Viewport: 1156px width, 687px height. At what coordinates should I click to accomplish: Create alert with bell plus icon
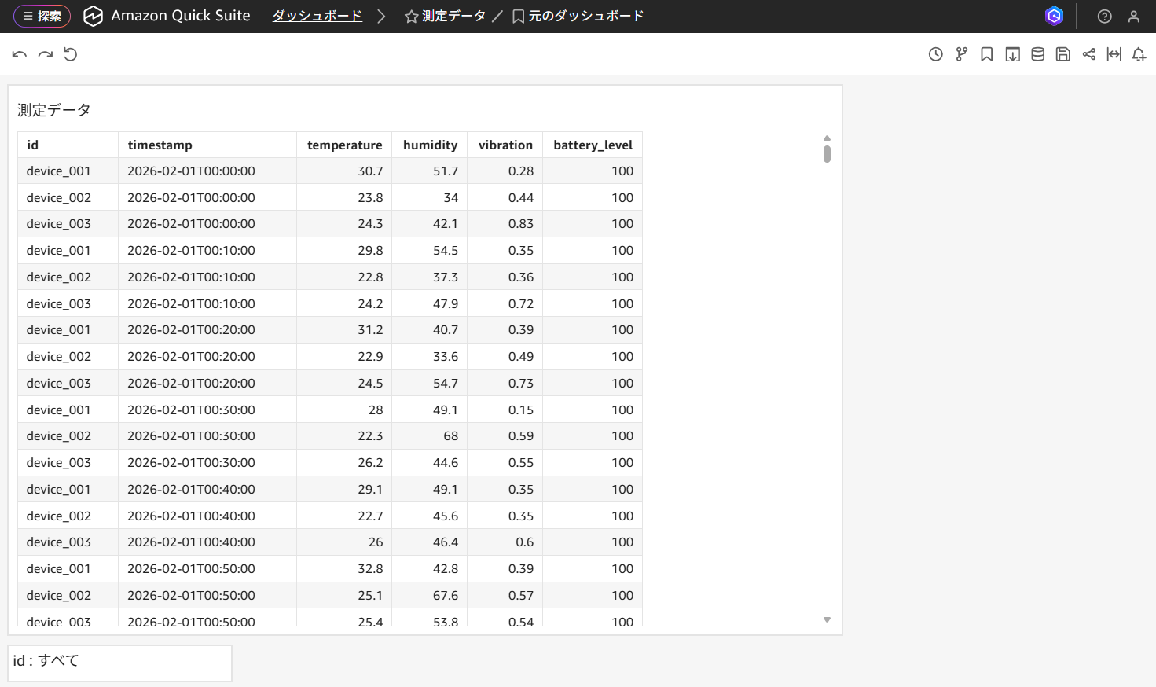pyautogui.click(x=1139, y=54)
